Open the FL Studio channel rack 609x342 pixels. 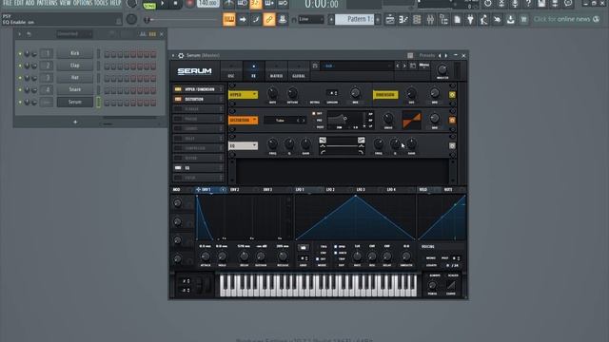pyautogui.click(x=417, y=19)
